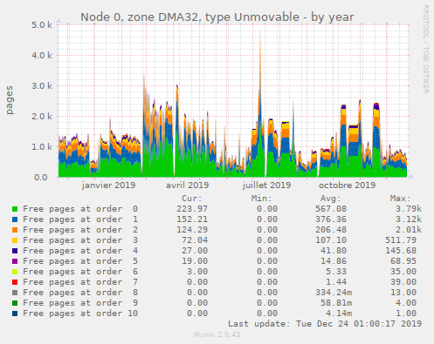Click the 'janvier 2019' axis label

pos(108,185)
